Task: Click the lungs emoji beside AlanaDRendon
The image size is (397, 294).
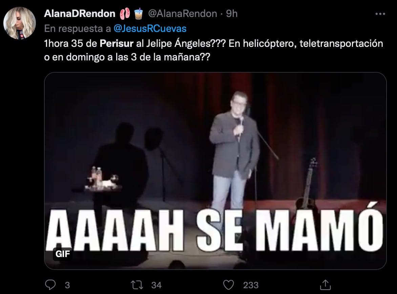Action: click(x=125, y=14)
